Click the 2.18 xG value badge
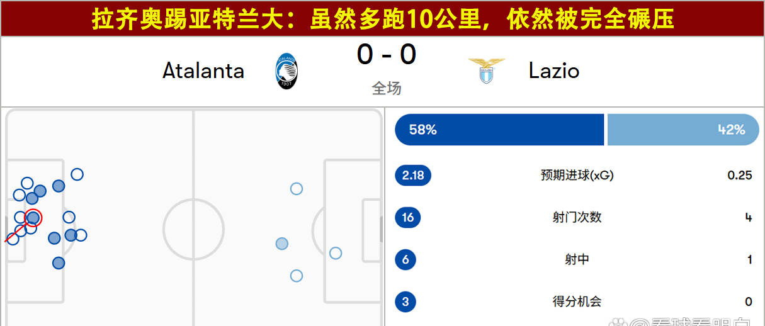Screen dimensions: 765x326 tap(413, 176)
